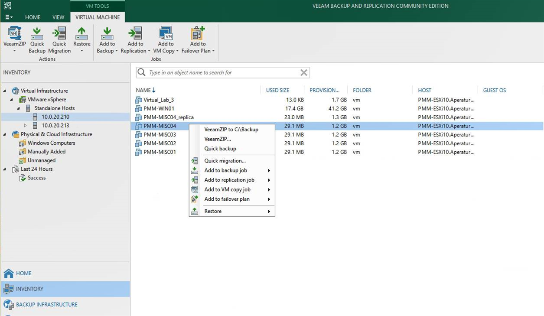The height and width of the screenshot is (316, 544).
Task: Open the Restore dropdown arrow in ribbon
Action: pyautogui.click(x=81, y=51)
